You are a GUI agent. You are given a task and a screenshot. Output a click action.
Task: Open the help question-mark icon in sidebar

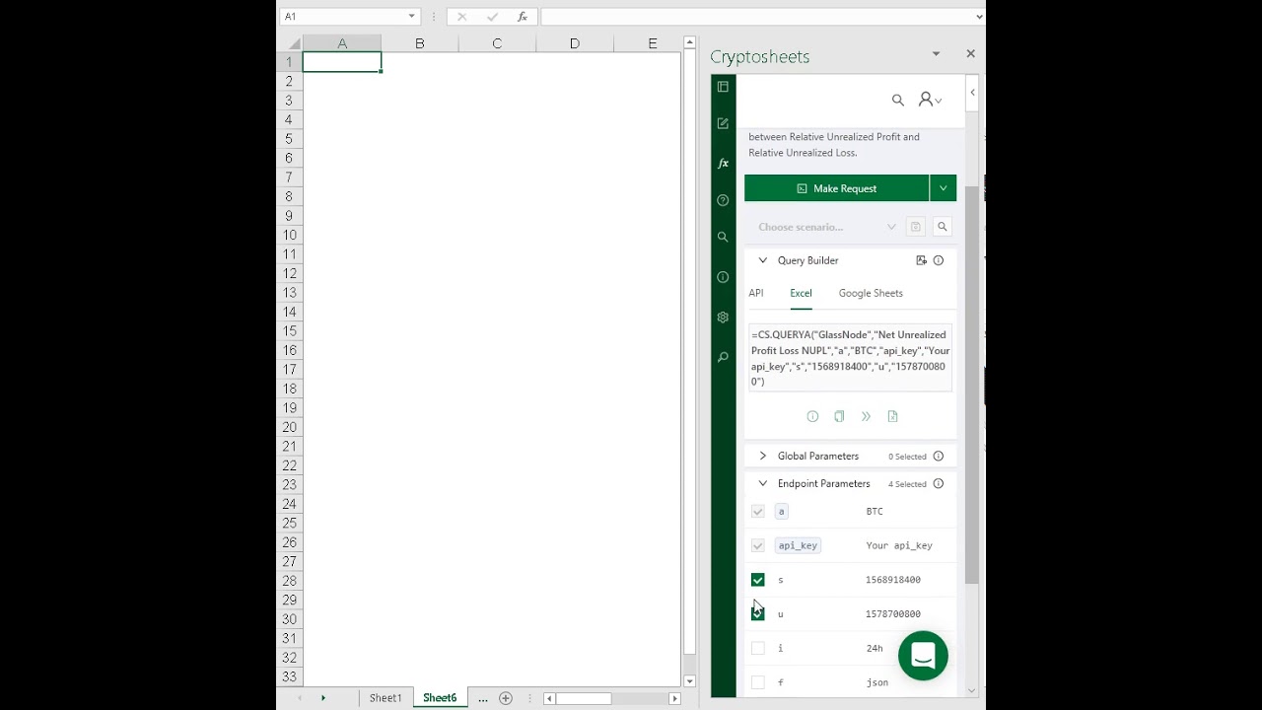[x=723, y=200]
